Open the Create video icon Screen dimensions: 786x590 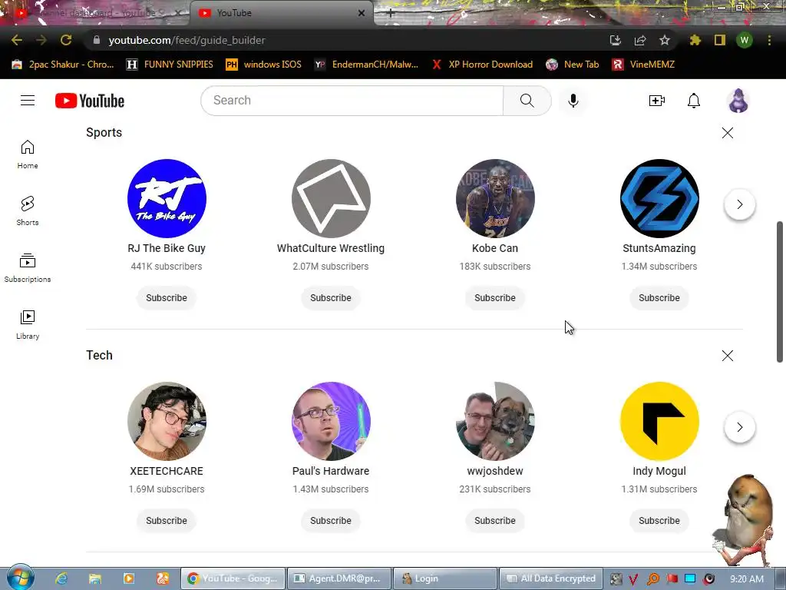pyautogui.click(x=657, y=101)
